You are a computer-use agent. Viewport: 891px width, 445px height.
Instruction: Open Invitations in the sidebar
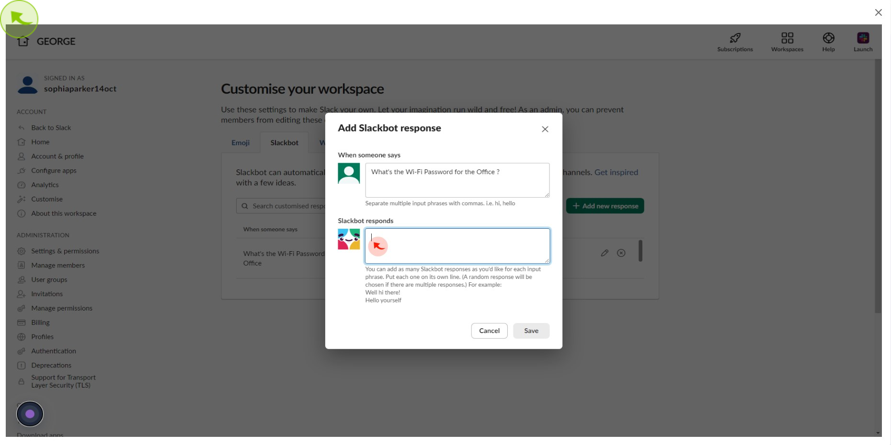46,294
